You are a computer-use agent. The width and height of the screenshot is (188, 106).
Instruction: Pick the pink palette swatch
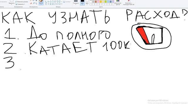pyautogui.click(x=98, y=2)
